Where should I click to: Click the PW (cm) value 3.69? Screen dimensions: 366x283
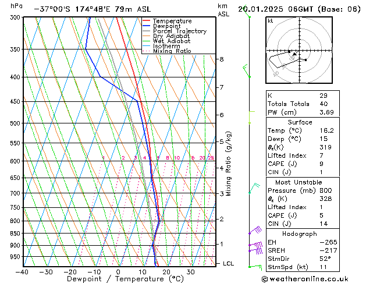326,112
